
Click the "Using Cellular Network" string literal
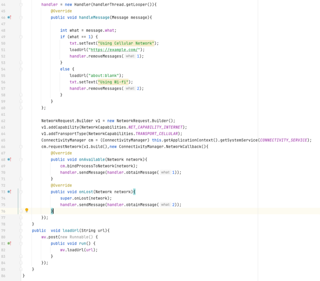point(126,43)
